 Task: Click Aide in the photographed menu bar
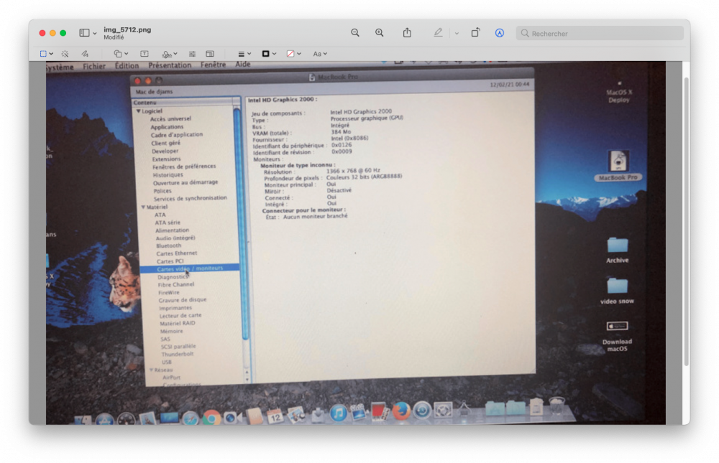[242, 65]
